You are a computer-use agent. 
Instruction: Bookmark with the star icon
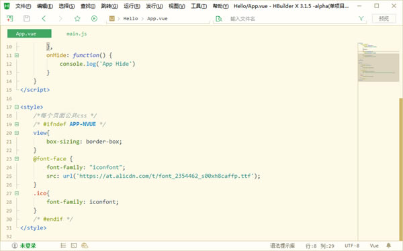(77, 19)
